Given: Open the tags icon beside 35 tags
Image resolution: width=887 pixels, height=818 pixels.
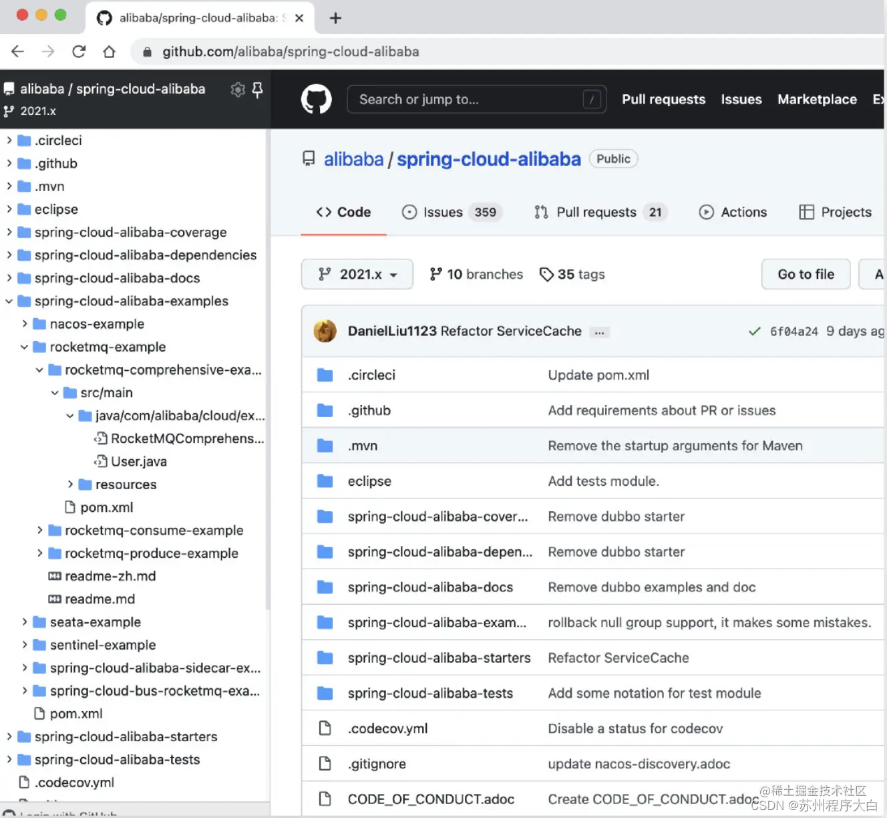Looking at the screenshot, I should coord(546,275).
